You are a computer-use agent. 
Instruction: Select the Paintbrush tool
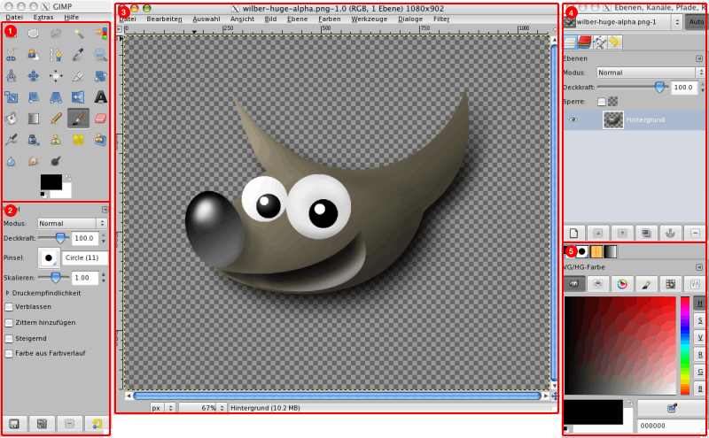78,118
